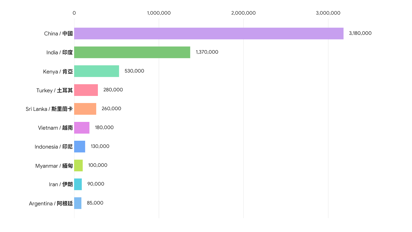Select the value 280,000
The image size is (412, 232).
pos(113,90)
